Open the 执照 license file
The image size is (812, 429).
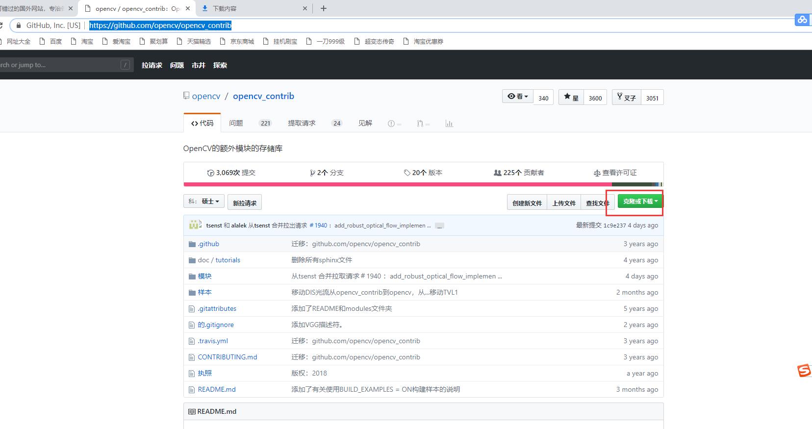tap(204, 373)
